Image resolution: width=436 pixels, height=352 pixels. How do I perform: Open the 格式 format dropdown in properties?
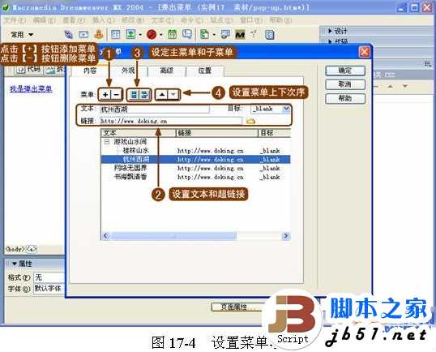tap(49, 277)
